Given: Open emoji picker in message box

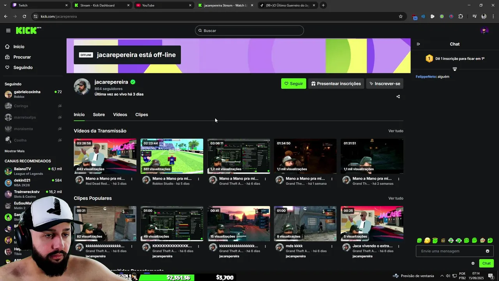Looking at the screenshot, I should point(487,251).
